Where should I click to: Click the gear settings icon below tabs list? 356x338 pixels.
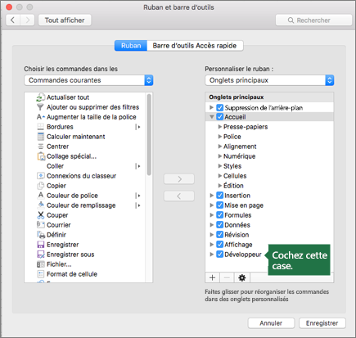(x=241, y=277)
